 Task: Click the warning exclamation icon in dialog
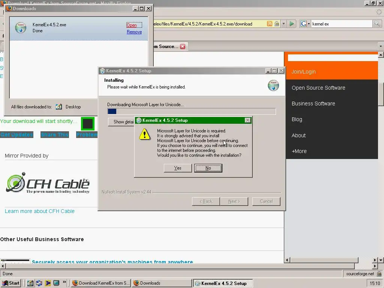(x=144, y=134)
